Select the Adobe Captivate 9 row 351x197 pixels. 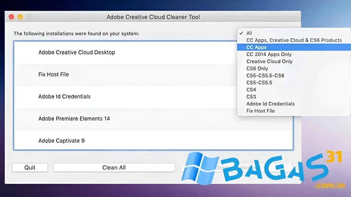pyautogui.click(x=154, y=140)
